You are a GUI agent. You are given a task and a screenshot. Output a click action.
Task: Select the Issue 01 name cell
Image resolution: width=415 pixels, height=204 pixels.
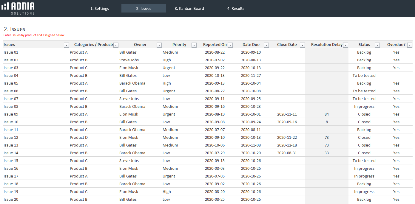pyautogui.click(x=11, y=52)
